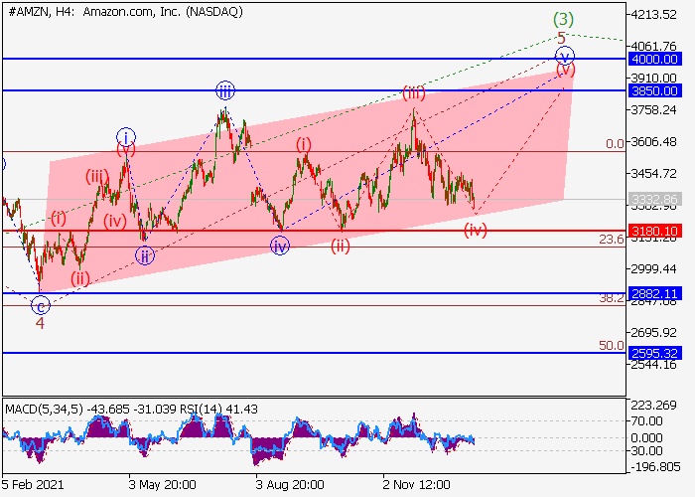Select the blue 4000.00 price level label

[654, 59]
